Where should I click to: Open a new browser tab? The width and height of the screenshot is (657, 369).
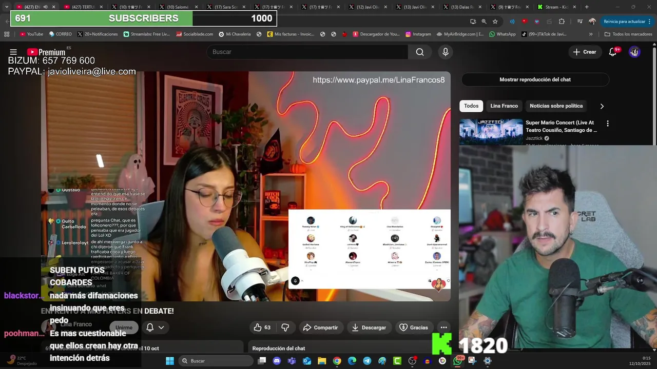[x=587, y=7]
